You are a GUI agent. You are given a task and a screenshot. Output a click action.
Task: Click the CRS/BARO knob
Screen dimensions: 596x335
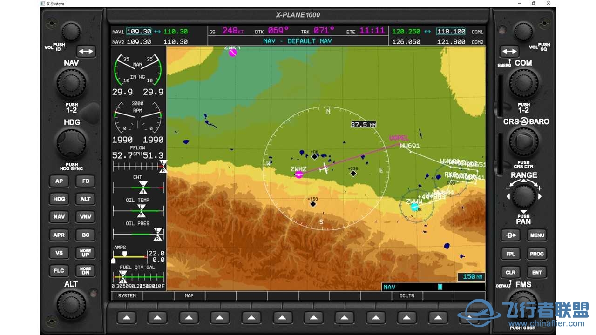coord(524,142)
